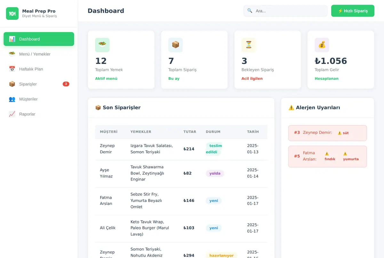384x258 pixels.
Task: Click the hazırlanıyor status badge
Action: coord(221,255)
